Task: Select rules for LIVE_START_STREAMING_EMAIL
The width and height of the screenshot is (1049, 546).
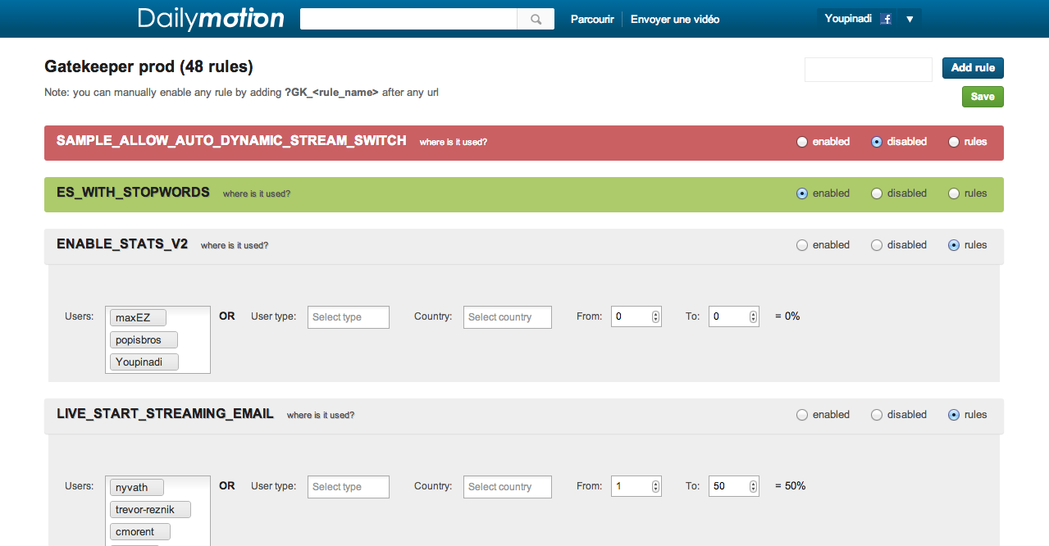Action: (954, 415)
